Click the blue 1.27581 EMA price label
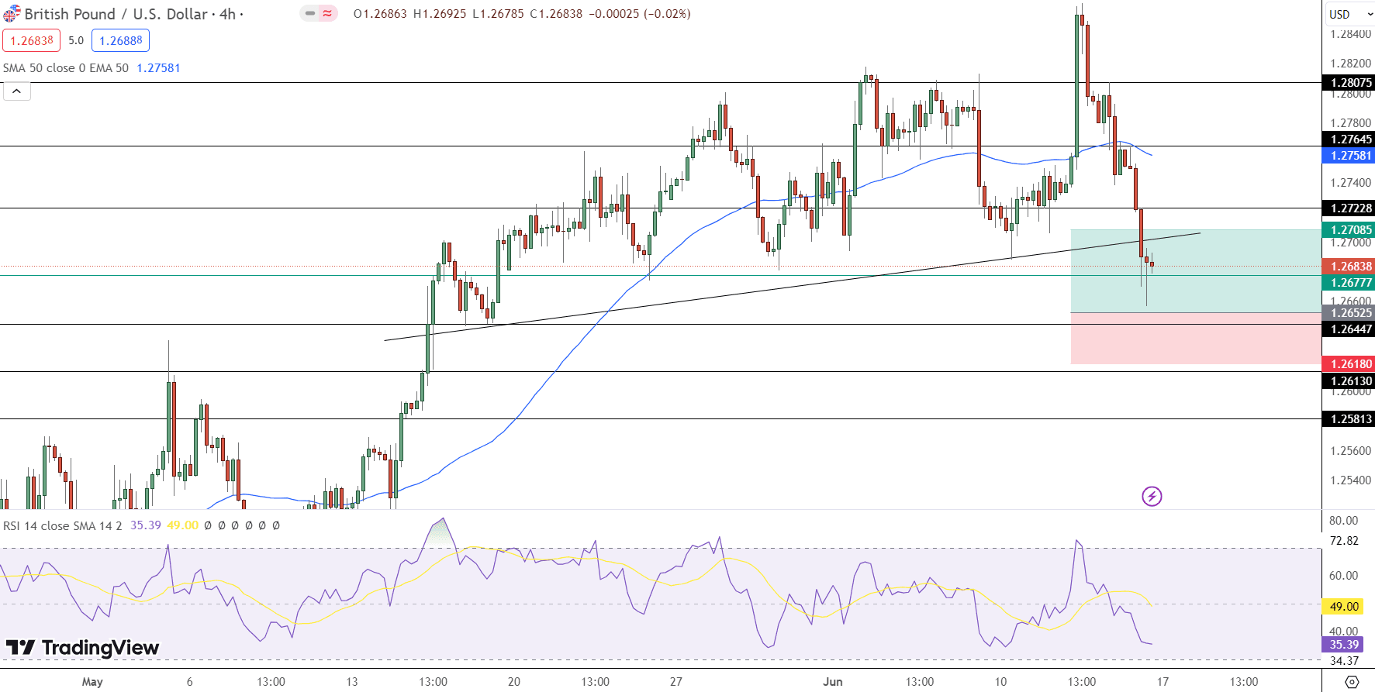This screenshot has width=1375, height=692. click(1348, 156)
